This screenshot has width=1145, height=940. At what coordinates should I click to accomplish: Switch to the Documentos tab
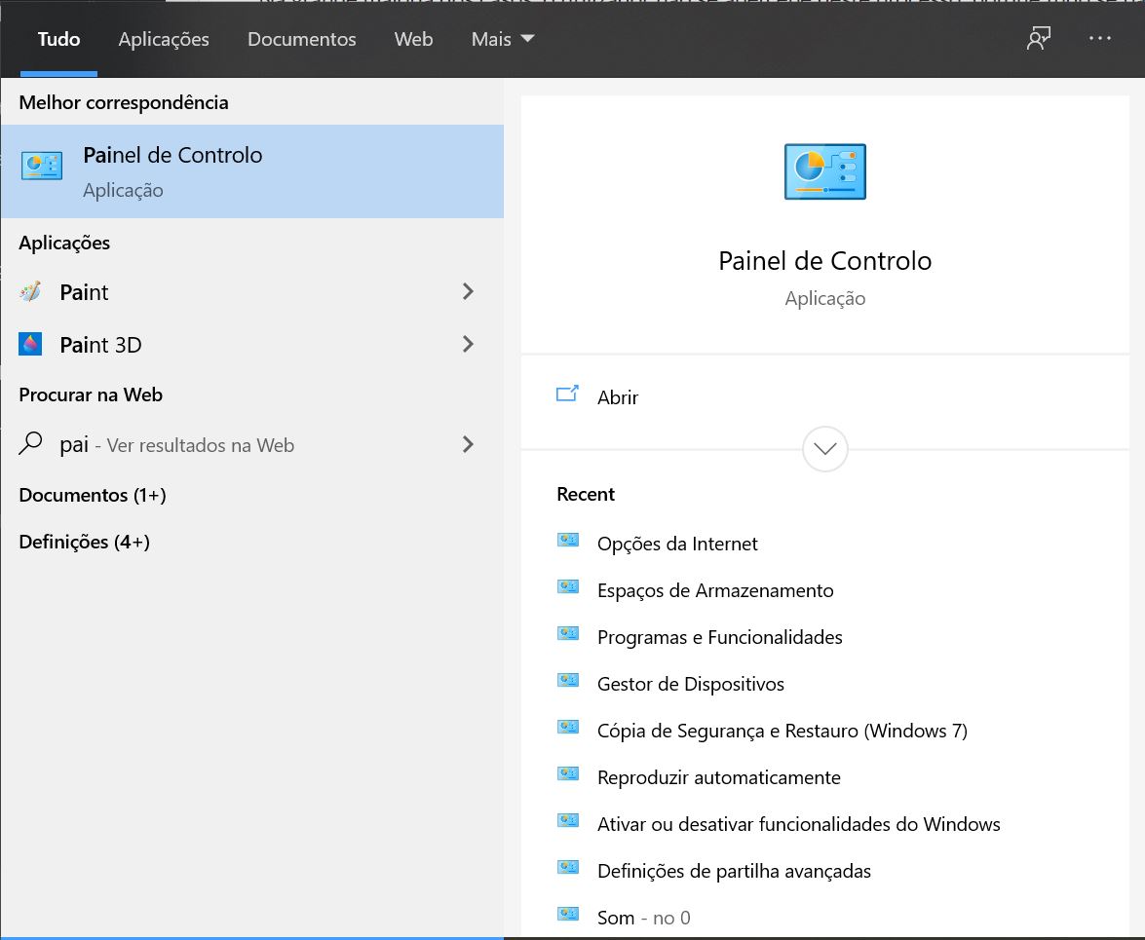coord(301,40)
